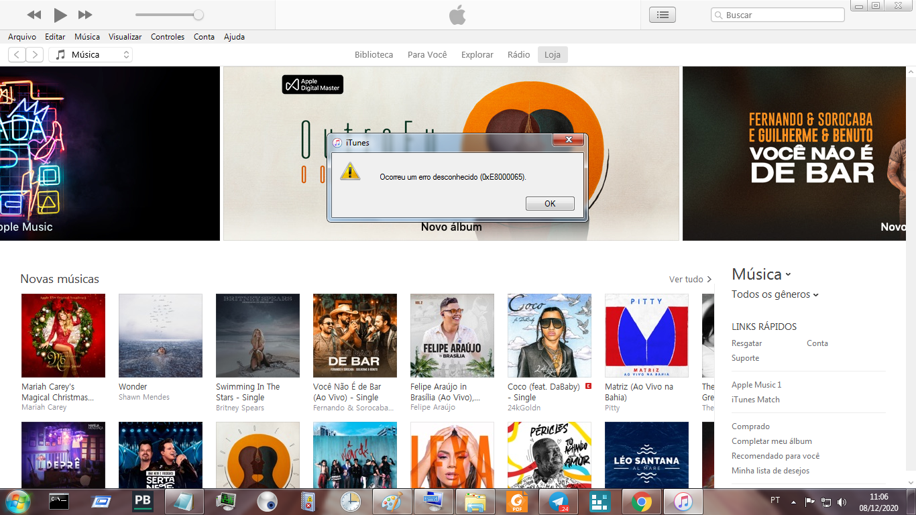Open Command Prompt from the taskbar
Viewport: 916px width, 515px height.
[59, 501]
